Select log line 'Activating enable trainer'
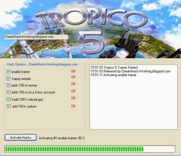The height and width of the screenshot is (156, 181). coord(114,75)
